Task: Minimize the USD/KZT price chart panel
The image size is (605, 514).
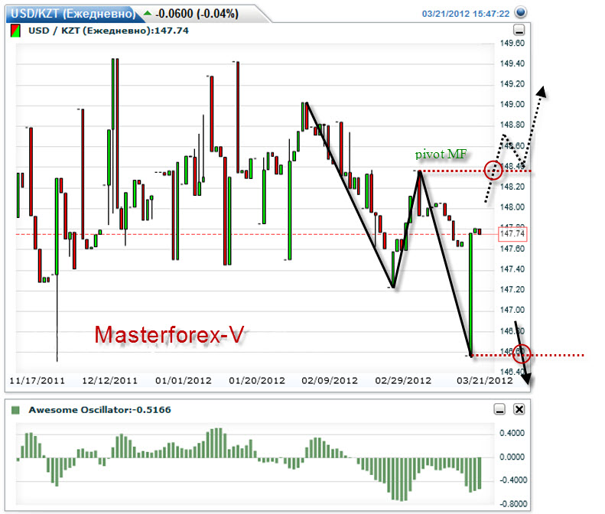Action: [519, 30]
